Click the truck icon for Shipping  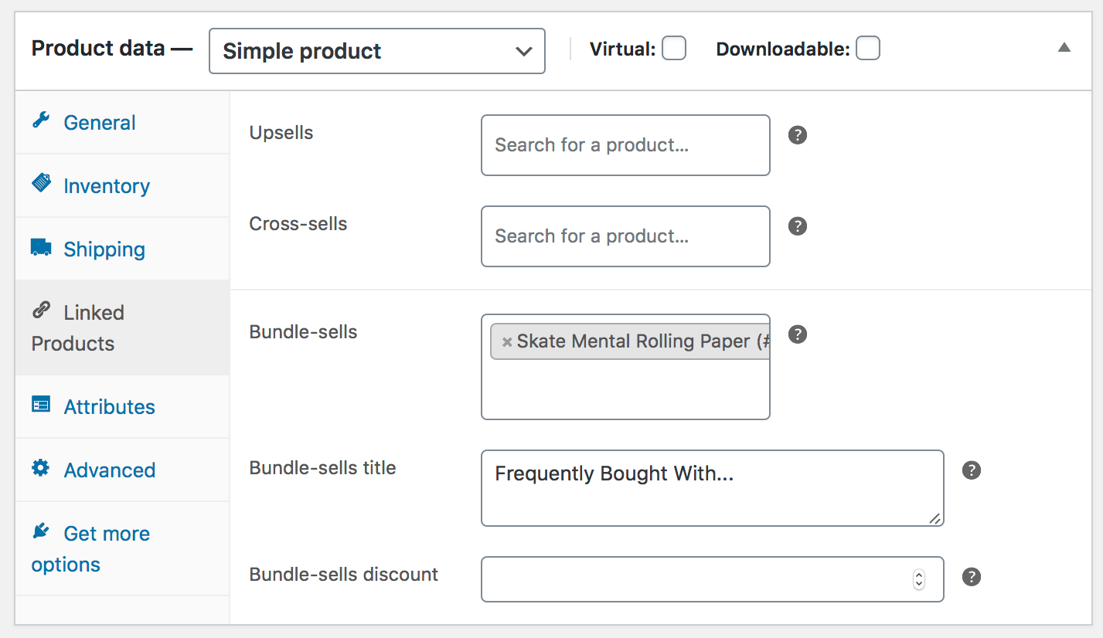tap(41, 248)
